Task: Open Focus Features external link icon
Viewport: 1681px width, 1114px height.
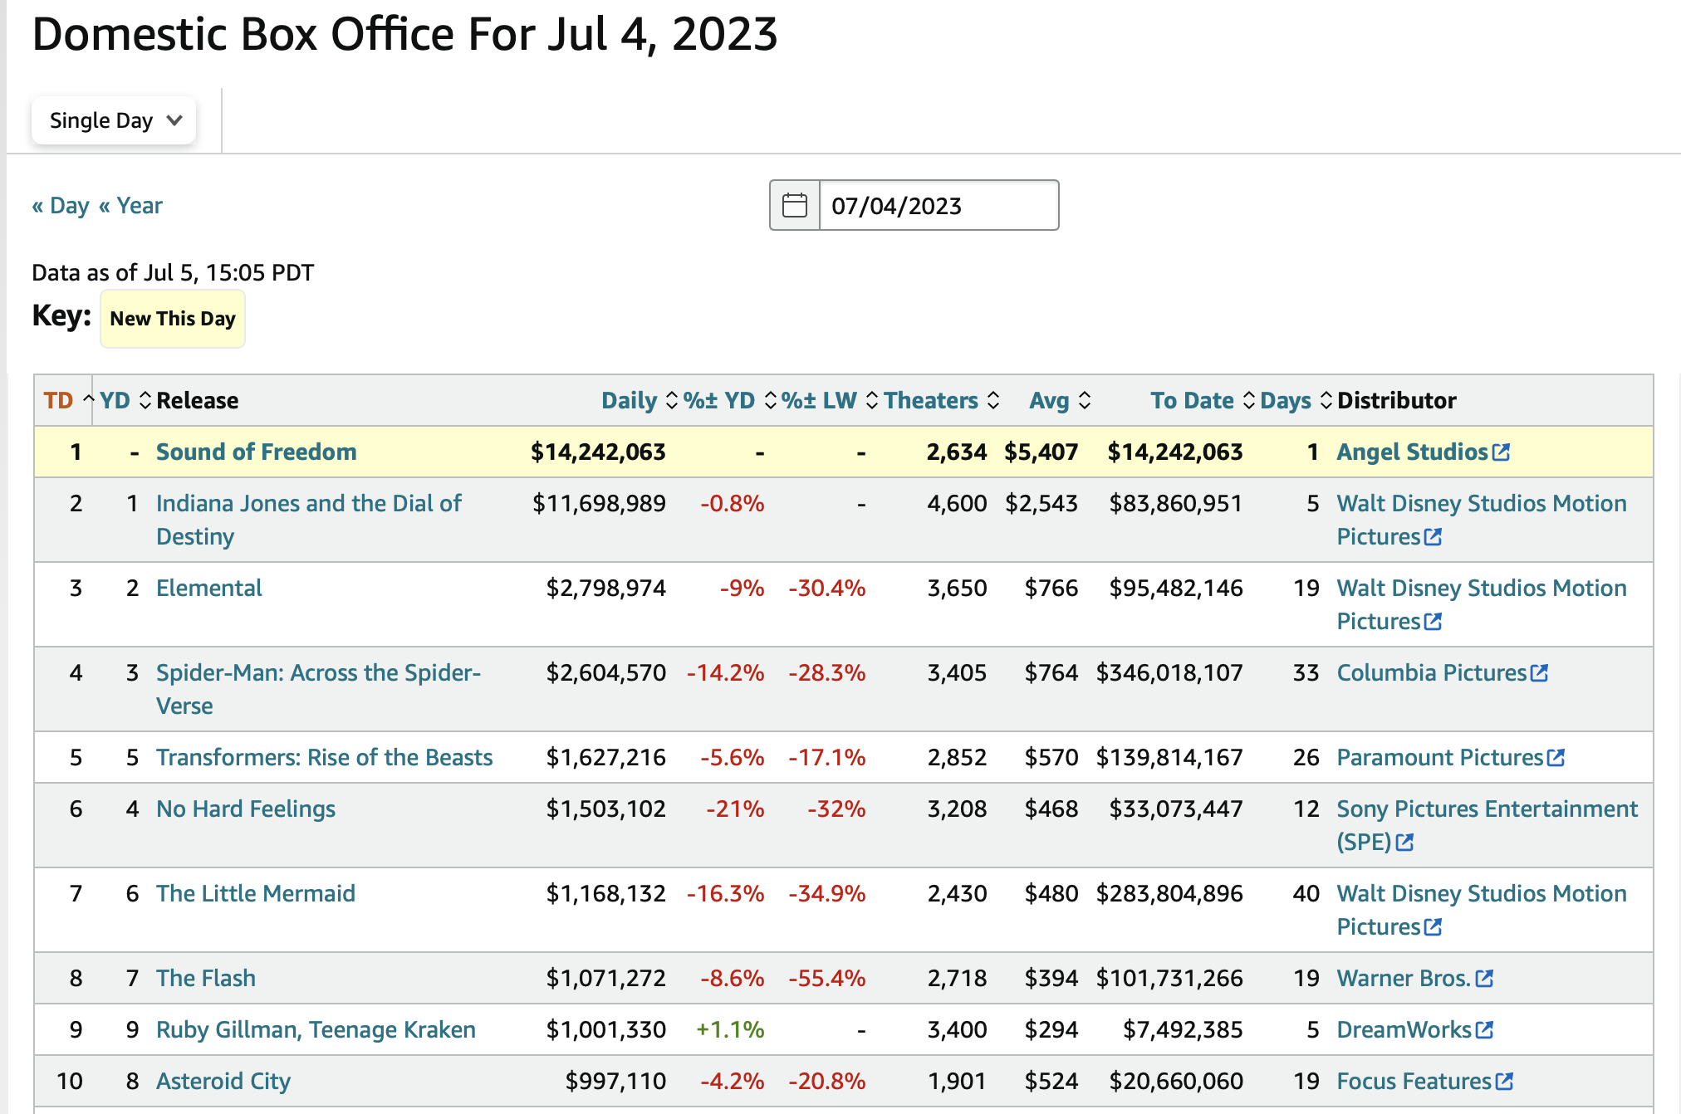Action: coord(1504,1082)
